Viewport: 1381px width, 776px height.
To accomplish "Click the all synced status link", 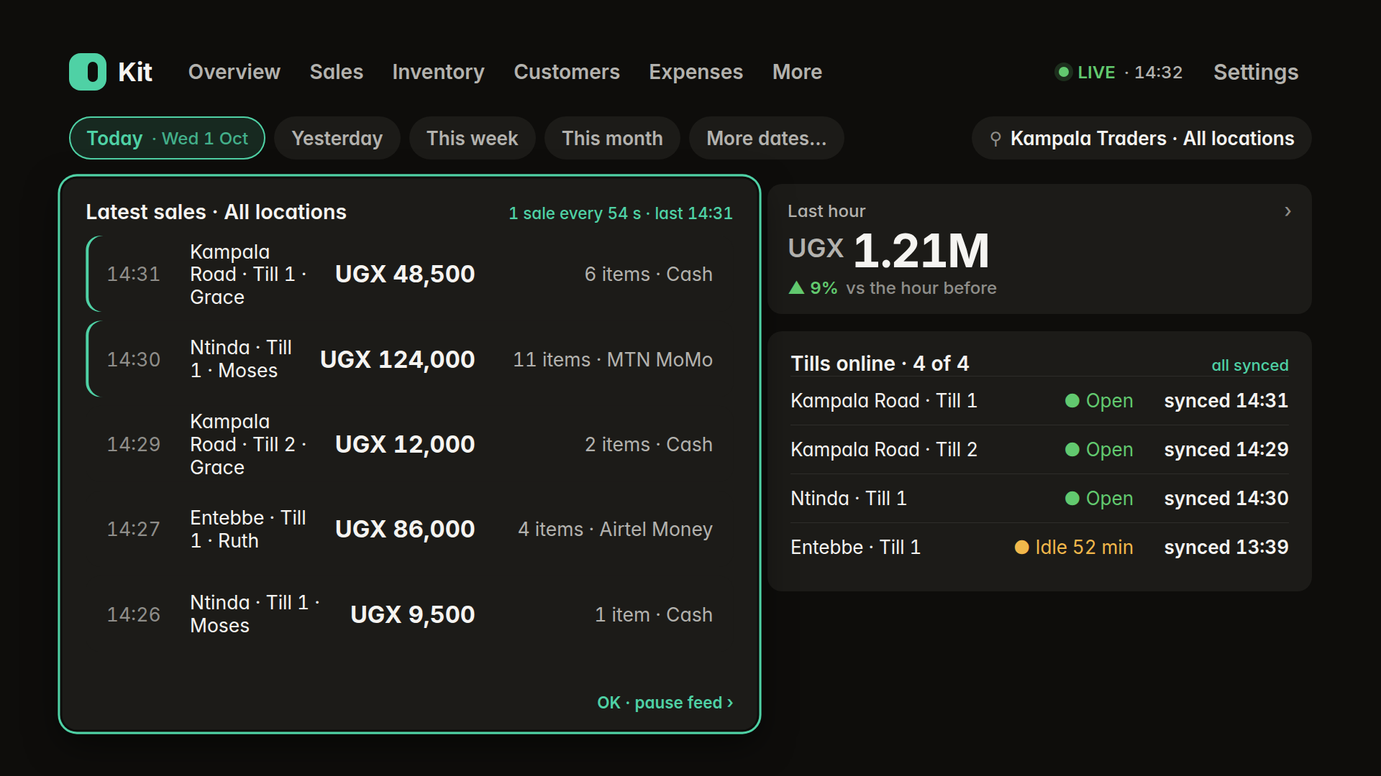I will coord(1250,365).
